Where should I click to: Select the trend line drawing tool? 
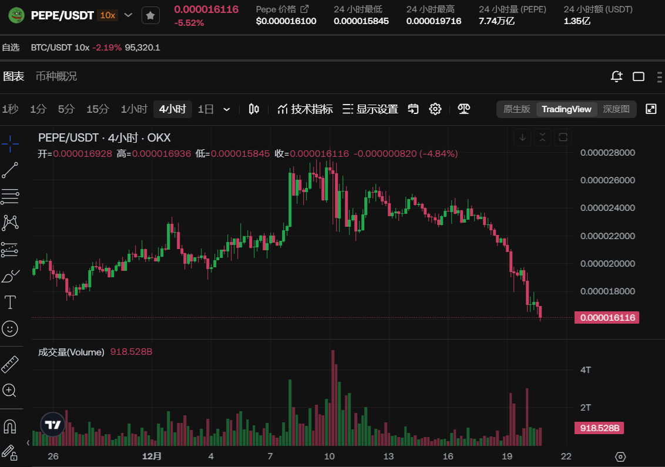pyautogui.click(x=10, y=170)
